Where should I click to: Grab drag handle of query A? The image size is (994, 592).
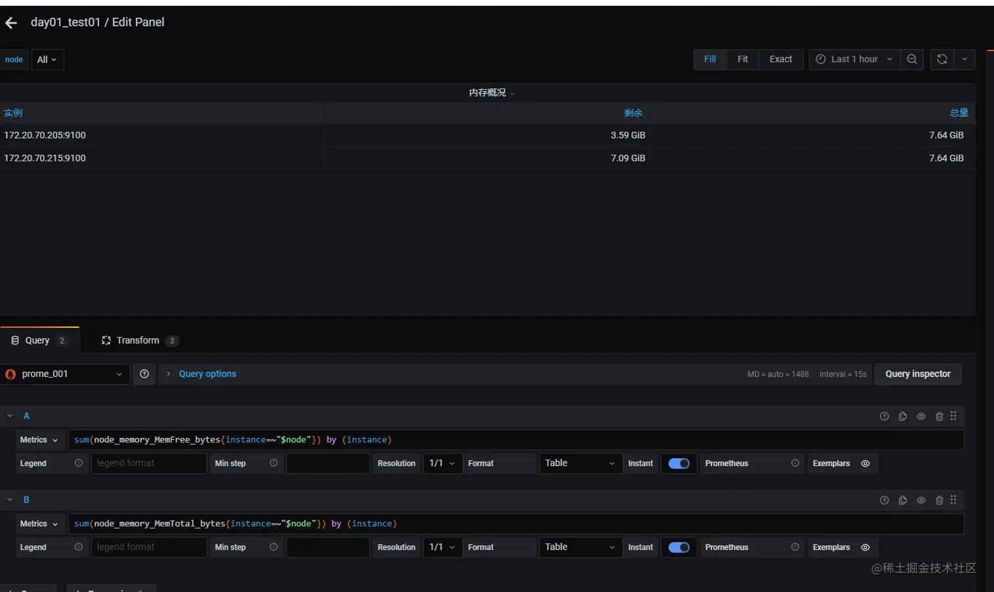953,416
